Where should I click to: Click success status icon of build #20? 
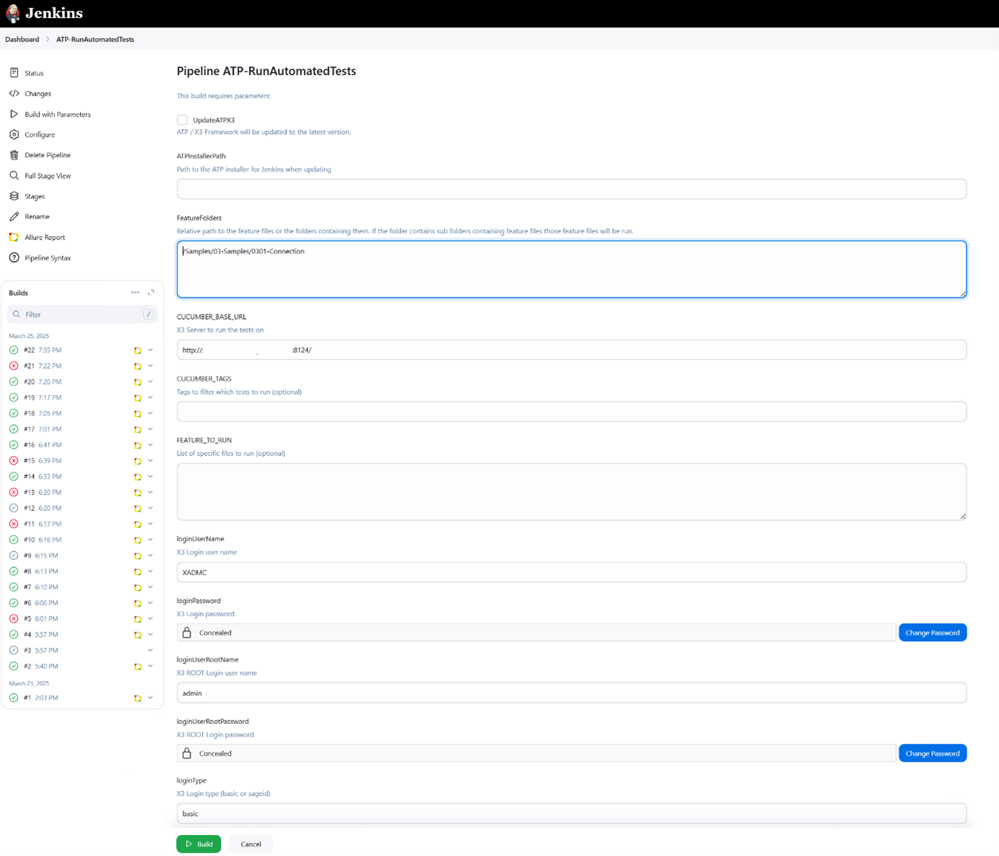(x=14, y=381)
